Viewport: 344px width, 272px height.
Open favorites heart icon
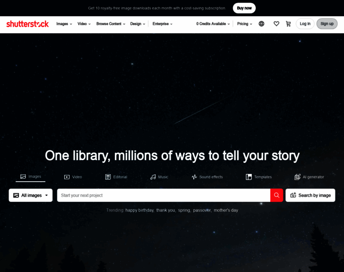277,24
